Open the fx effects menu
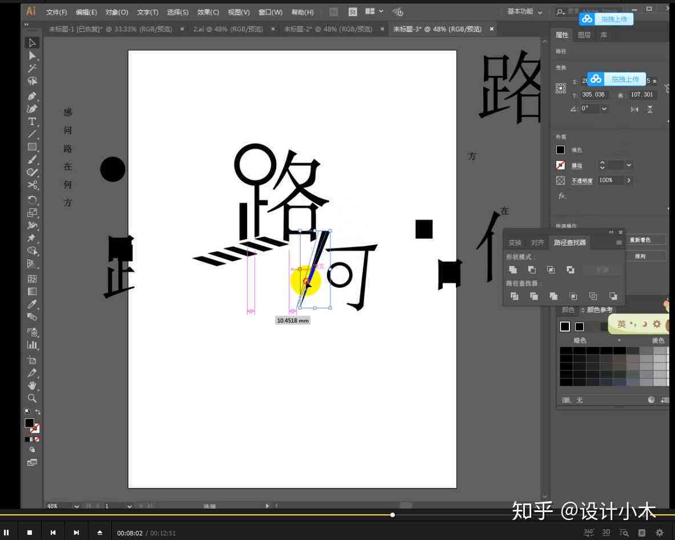 point(562,196)
